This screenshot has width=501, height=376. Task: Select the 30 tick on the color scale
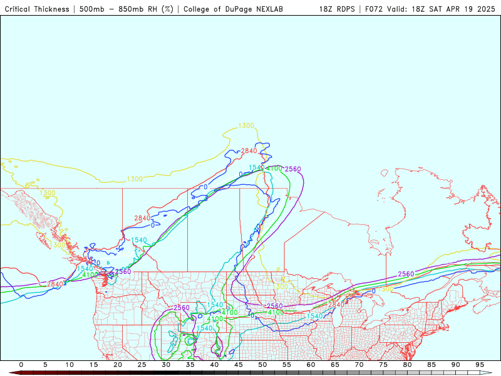coord(166,365)
